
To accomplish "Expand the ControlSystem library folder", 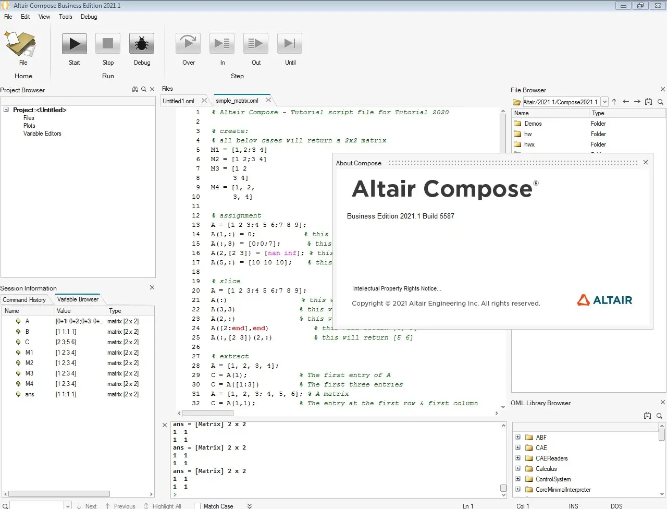I will click(x=518, y=479).
